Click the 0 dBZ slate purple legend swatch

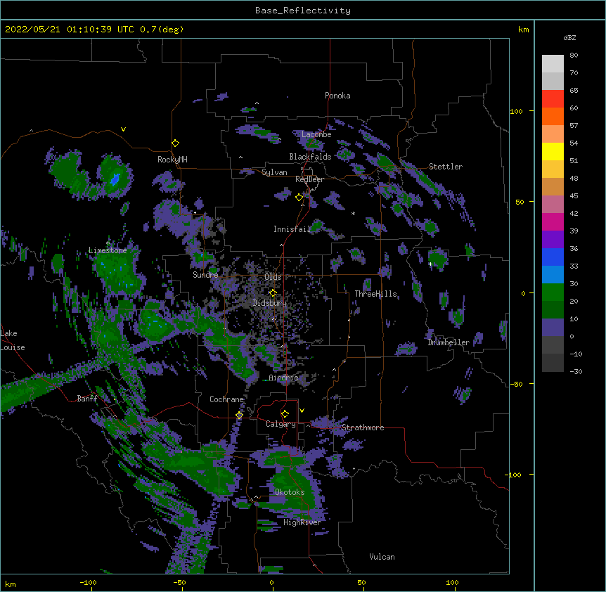point(553,328)
